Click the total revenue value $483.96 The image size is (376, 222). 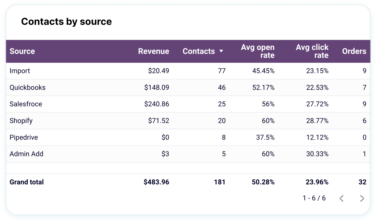[156, 182]
